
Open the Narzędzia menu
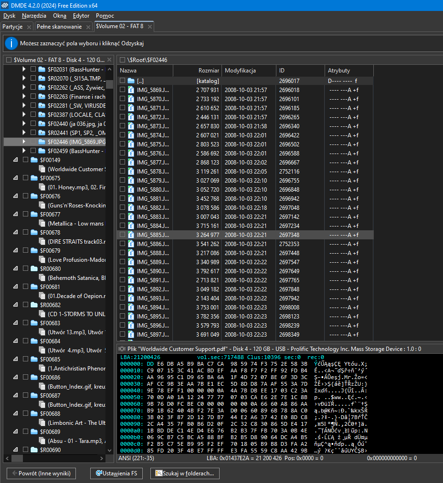point(34,16)
